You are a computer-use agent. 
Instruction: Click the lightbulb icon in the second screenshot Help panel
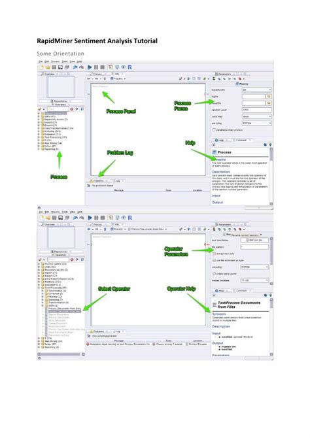point(270,295)
